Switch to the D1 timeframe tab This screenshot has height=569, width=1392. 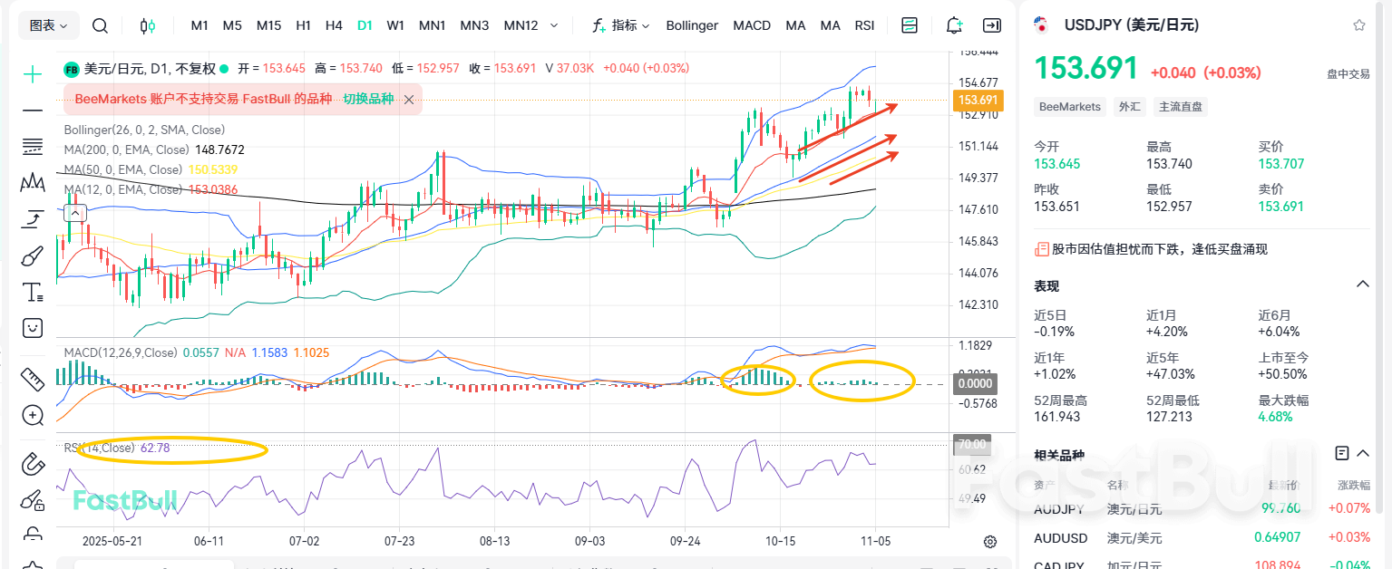pos(364,25)
